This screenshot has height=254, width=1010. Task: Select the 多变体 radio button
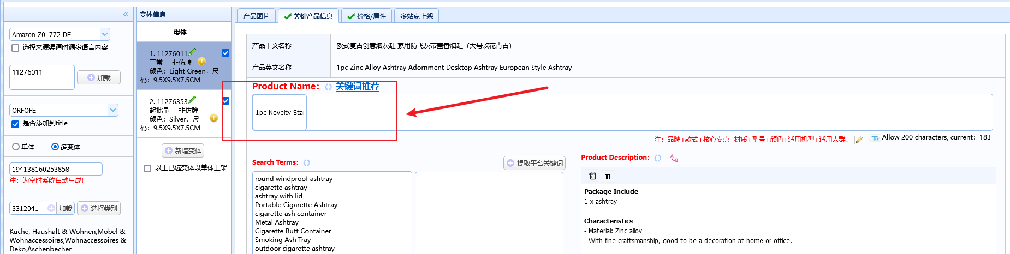55,147
